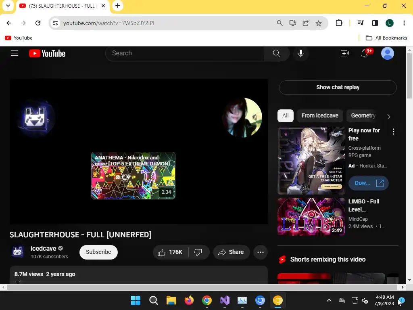This screenshot has height=310, width=413.
Task: Show hidden tray icons chevron
Action: pos(329,300)
